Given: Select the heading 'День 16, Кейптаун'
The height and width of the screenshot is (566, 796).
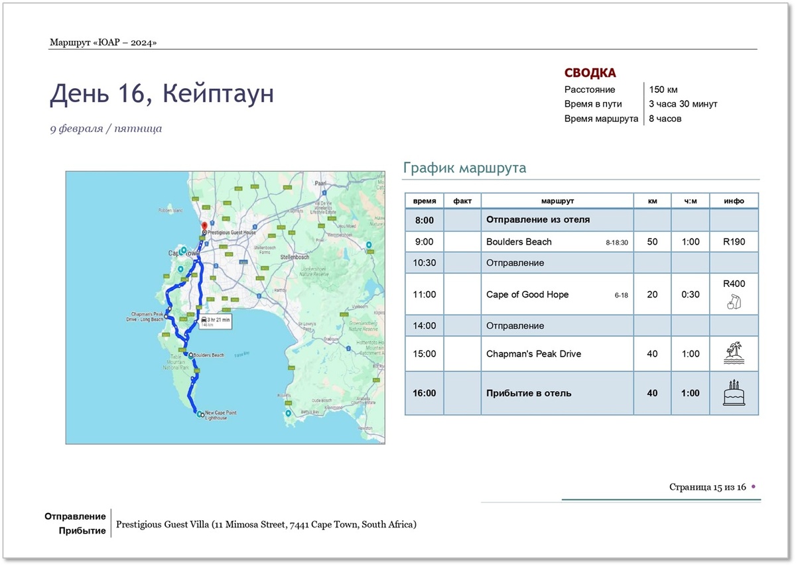Looking at the screenshot, I should 162,93.
